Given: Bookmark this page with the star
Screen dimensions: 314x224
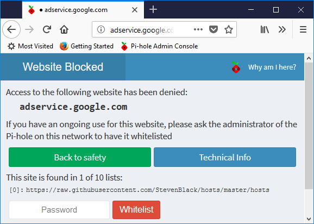Looking at the screenshot, I should click(x=229, y=30).
